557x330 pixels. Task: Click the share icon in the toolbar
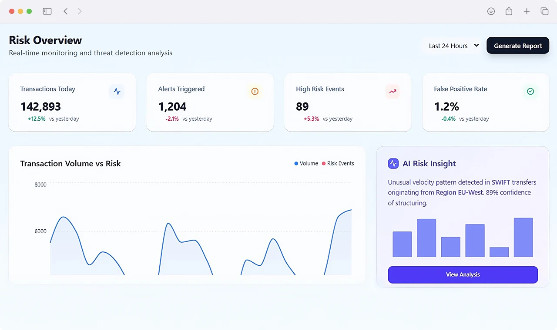[x=509, y=11]
